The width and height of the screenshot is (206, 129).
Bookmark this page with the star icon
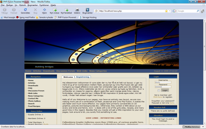click(166, 11)
